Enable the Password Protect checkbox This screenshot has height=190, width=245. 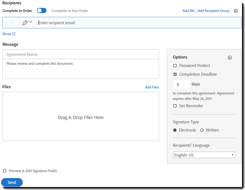click(175, 66)
